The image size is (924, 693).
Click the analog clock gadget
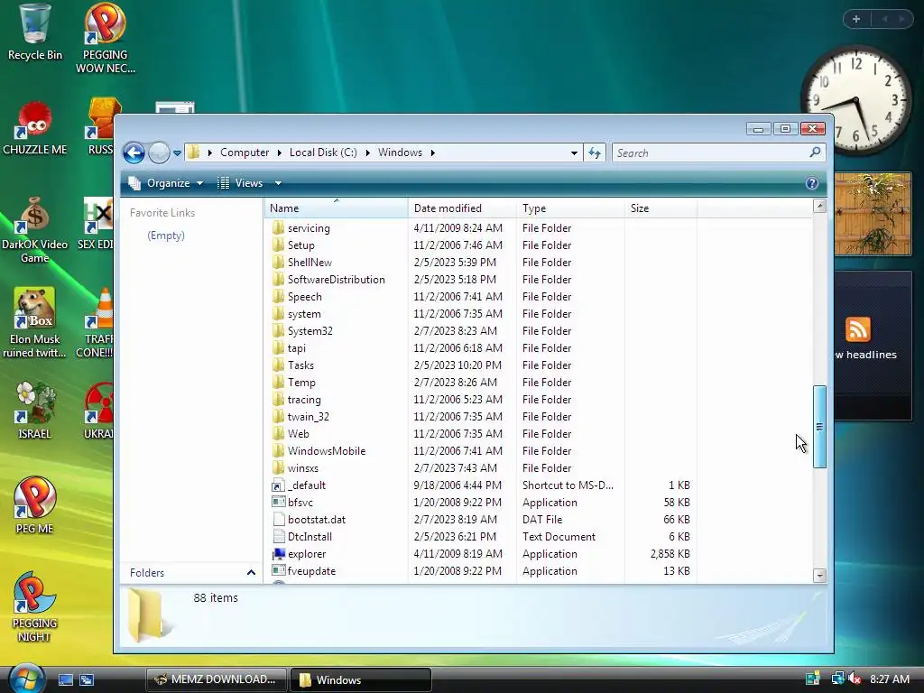[x=855, y=100]
